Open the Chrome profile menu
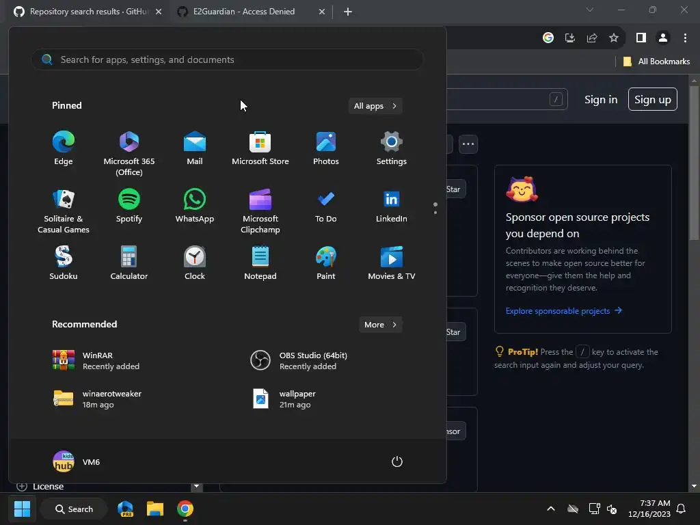Image resolution: width=700 pixels, height=525 pixels. (663, 38)
